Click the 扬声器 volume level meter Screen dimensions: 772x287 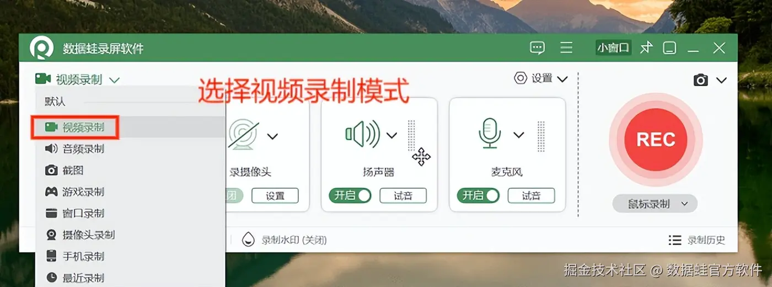[411, 136]
